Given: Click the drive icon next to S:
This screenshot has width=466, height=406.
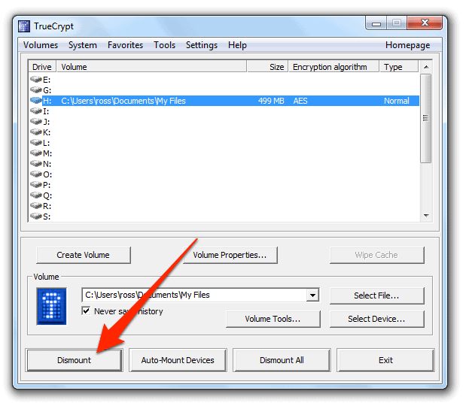Looking at the screenshot, I should [x=36, y=217].
